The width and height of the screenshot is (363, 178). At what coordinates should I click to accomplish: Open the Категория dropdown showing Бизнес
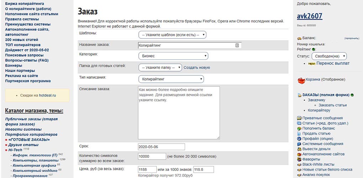(x=173, y=56)
